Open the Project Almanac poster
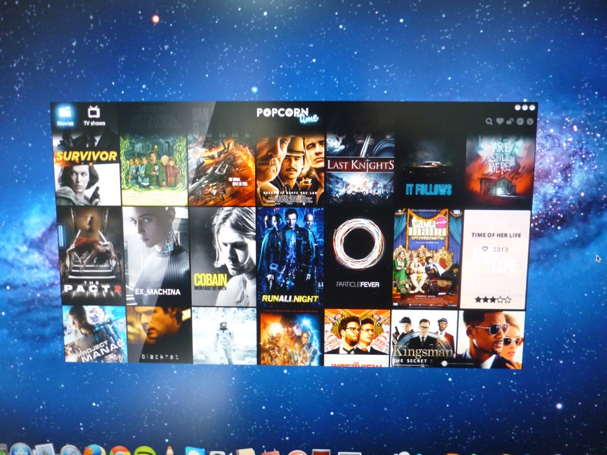The width and height of the screenshot is (607, 455). point(95,335)
